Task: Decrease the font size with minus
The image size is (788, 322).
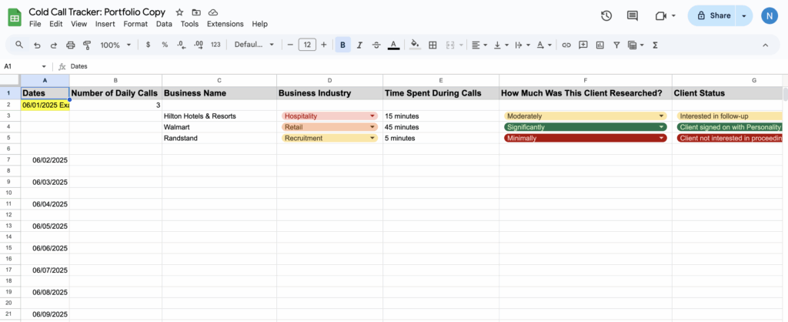Action: point(290,45)
